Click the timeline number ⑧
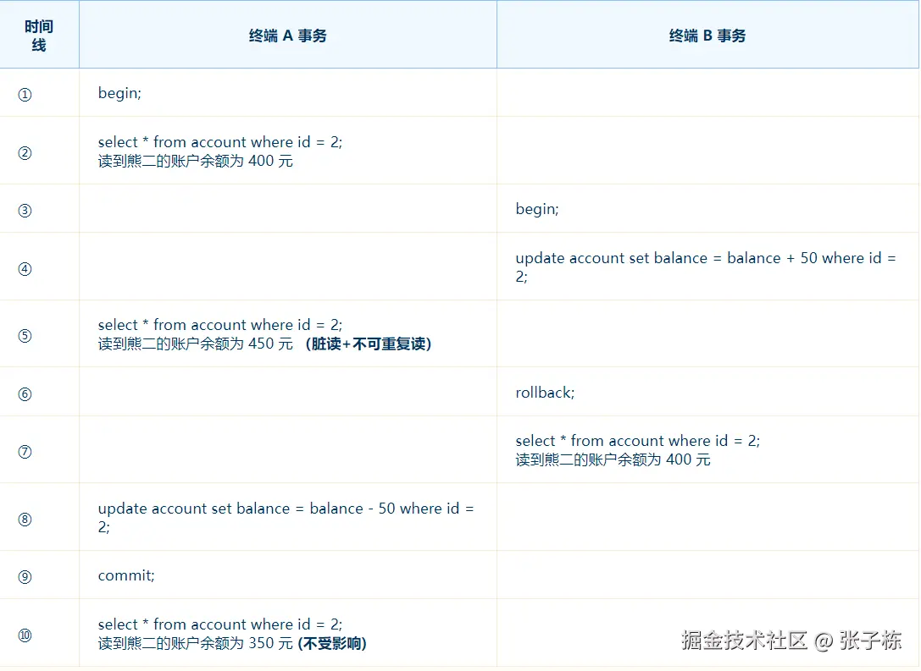Screen dimensions: 921x671 25,520
